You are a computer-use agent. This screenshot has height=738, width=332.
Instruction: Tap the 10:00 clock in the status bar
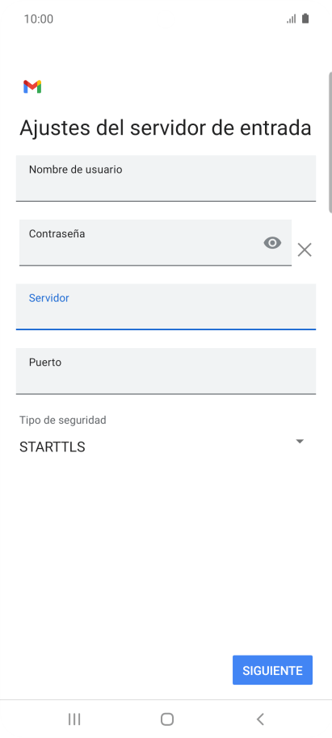pos(39,19)
